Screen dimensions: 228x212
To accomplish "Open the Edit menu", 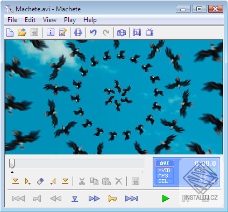I will click(30, 20).
